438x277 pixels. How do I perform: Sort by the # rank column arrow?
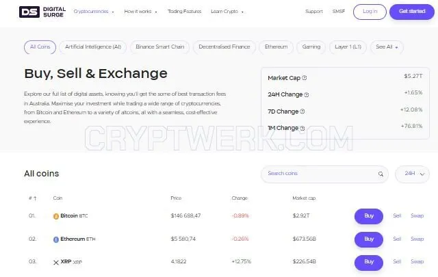(35, 198)
